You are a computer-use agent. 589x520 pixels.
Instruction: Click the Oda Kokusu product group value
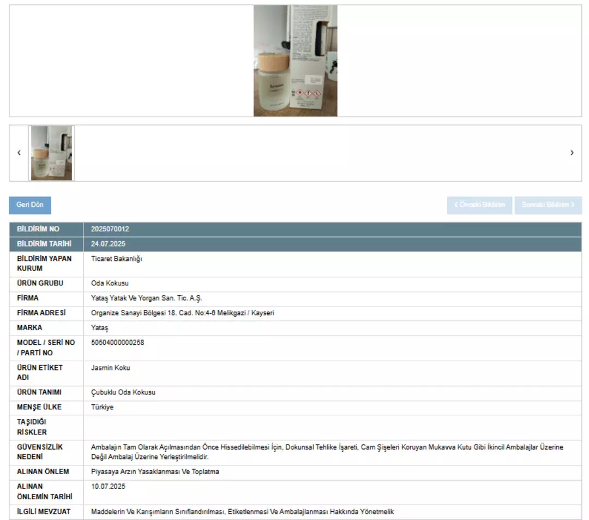pos(110,284)
